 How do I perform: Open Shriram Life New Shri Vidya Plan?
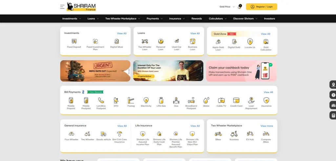pos(192,134)
